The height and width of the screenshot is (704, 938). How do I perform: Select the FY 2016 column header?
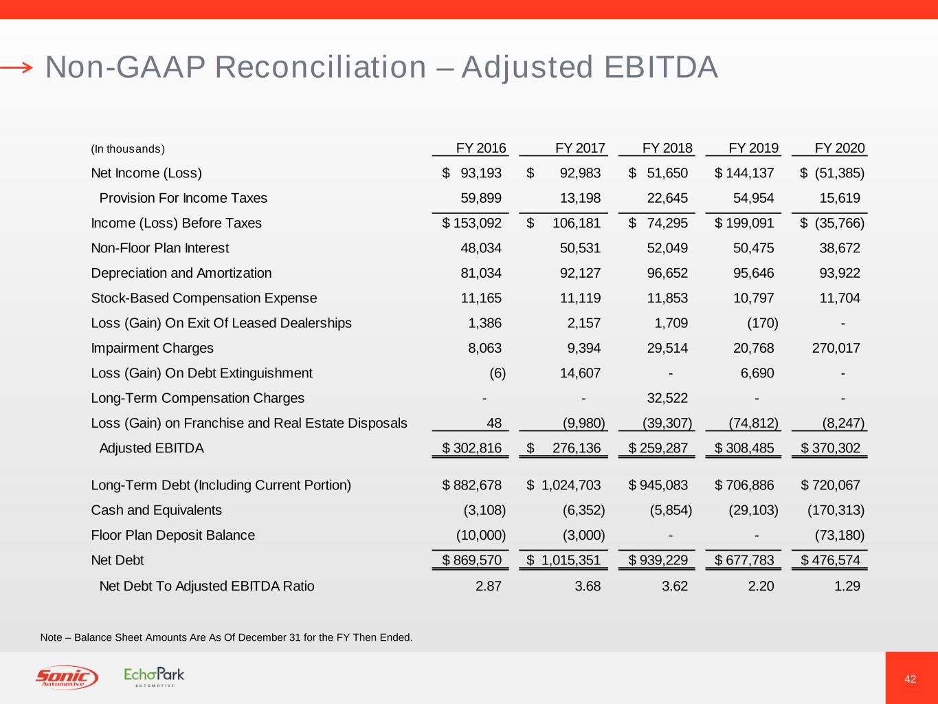tap(480, 148)
